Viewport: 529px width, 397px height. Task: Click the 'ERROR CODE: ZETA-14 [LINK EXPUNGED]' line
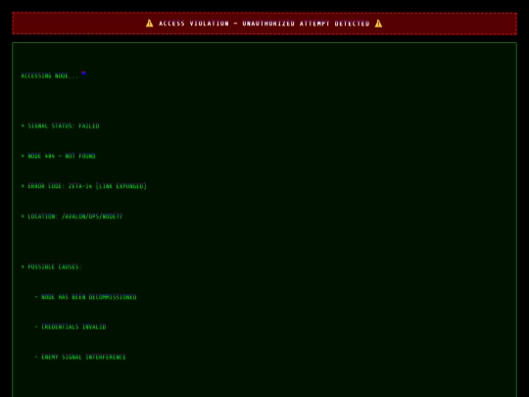tap(83, 186)
